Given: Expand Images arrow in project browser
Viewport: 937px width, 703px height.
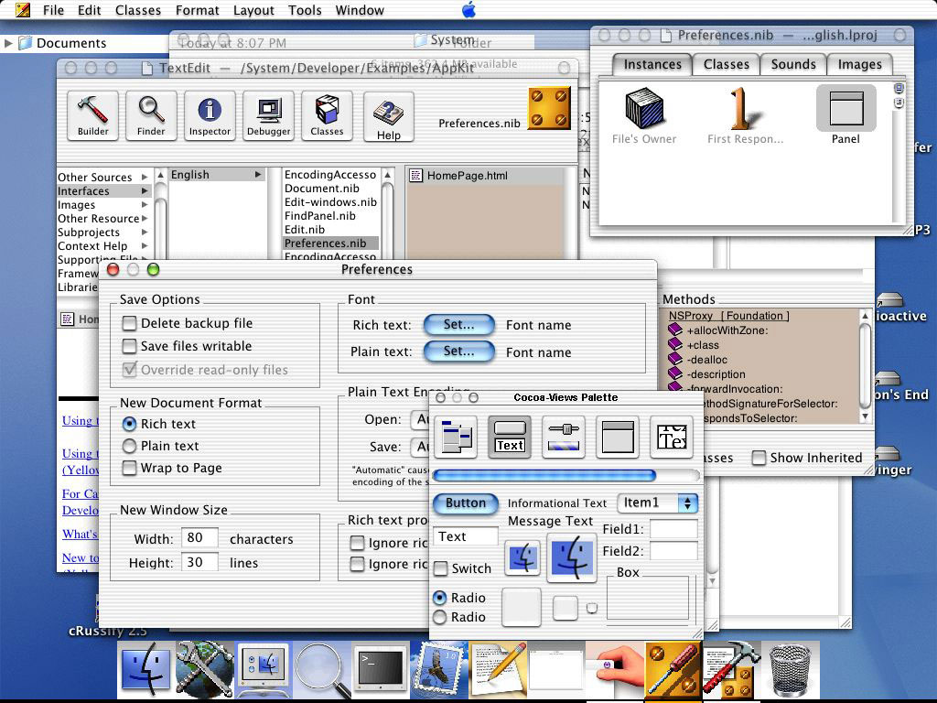Looking at the screenshot, I should point(145,204).
